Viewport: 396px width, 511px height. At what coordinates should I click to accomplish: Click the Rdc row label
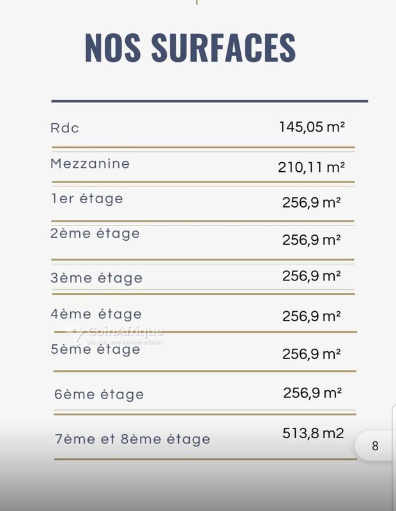tap(65, 128)
